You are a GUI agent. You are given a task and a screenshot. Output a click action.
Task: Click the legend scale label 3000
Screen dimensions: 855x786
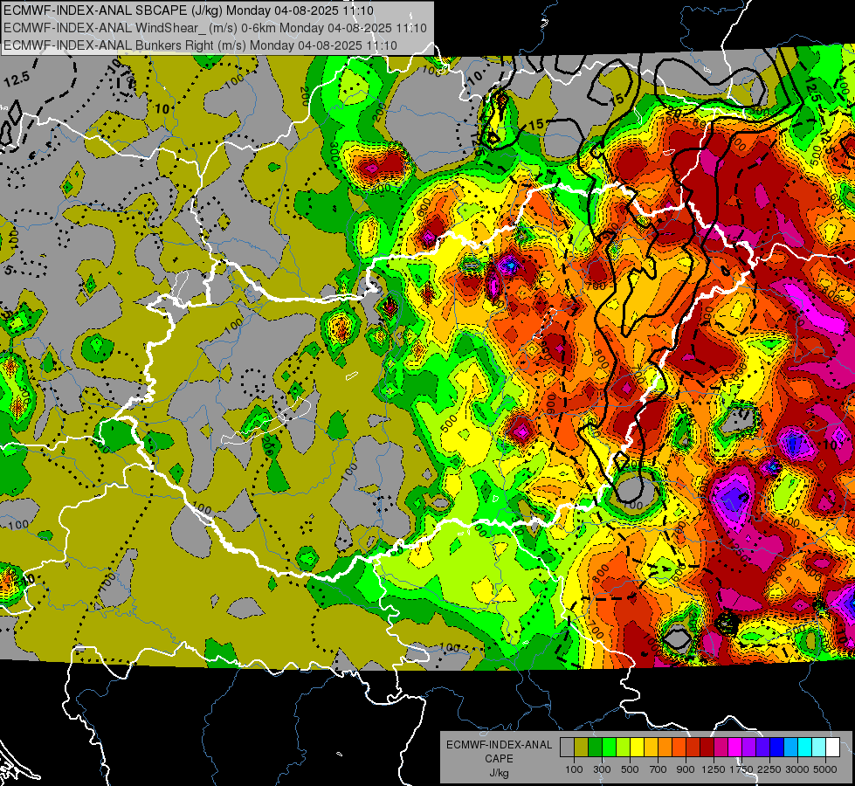click(x=797, y=769)
